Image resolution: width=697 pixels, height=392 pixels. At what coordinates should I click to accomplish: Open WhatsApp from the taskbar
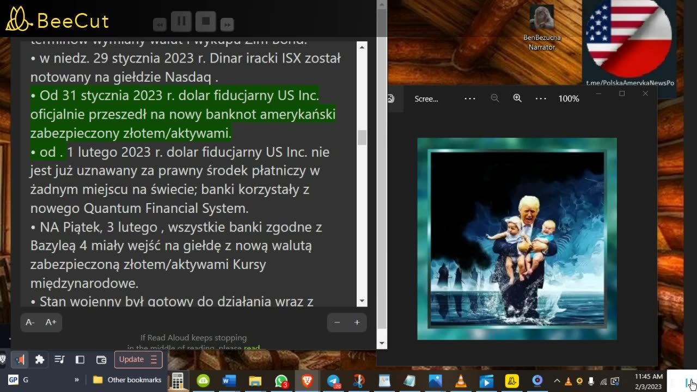point(281,381)
